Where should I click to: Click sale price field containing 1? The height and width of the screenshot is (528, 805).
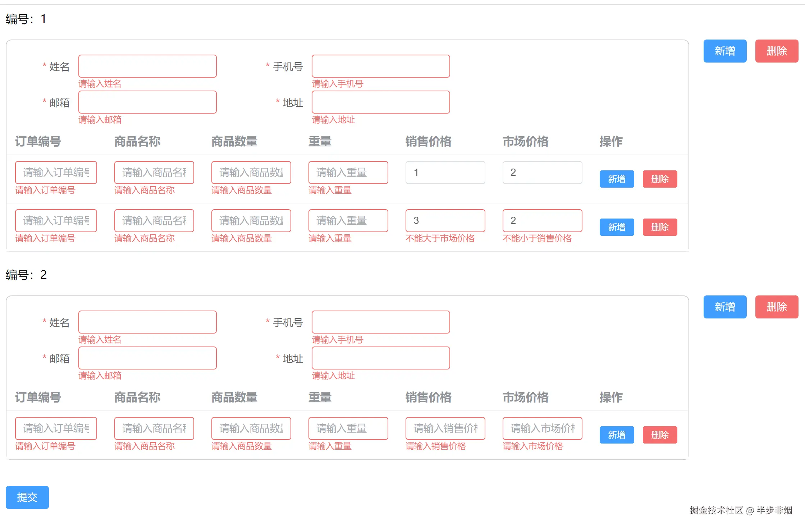click(x=445, y=173)
